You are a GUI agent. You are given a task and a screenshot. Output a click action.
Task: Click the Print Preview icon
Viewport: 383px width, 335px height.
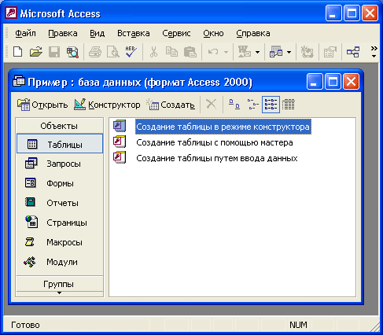[x=113, y=52]
